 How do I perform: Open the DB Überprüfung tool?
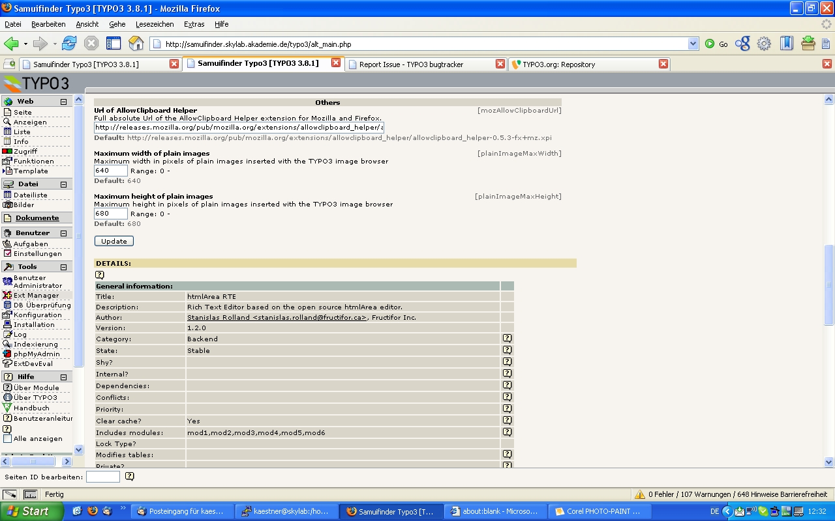tap(42, 305)
